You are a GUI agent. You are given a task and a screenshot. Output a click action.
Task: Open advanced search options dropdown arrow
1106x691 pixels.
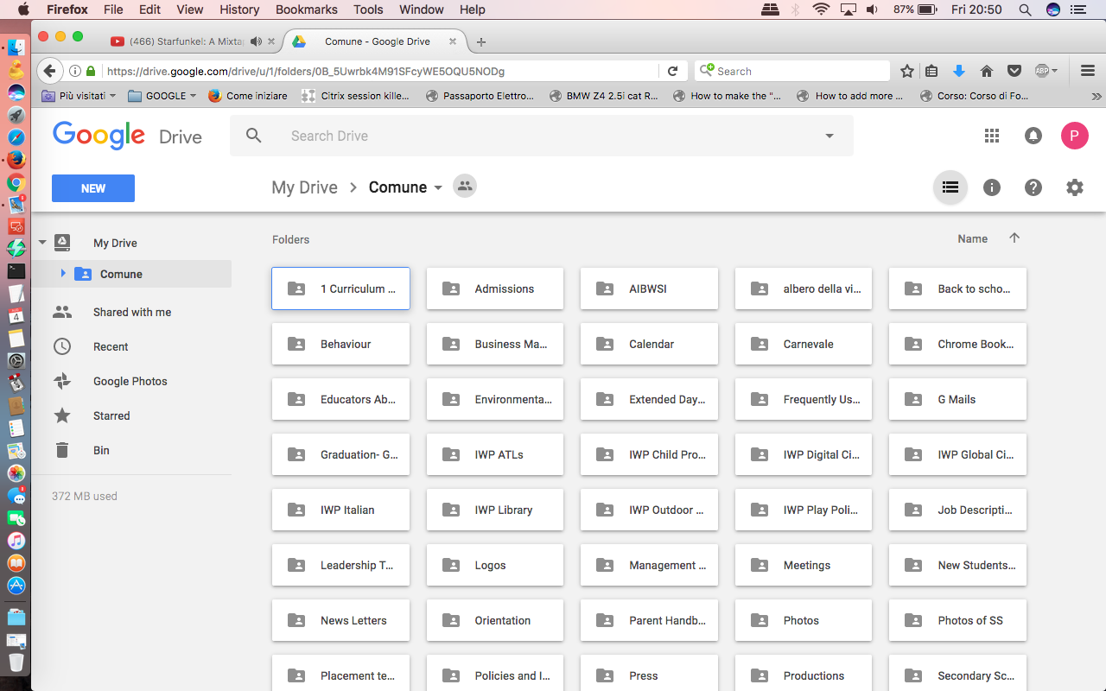[x=829, y=136]
